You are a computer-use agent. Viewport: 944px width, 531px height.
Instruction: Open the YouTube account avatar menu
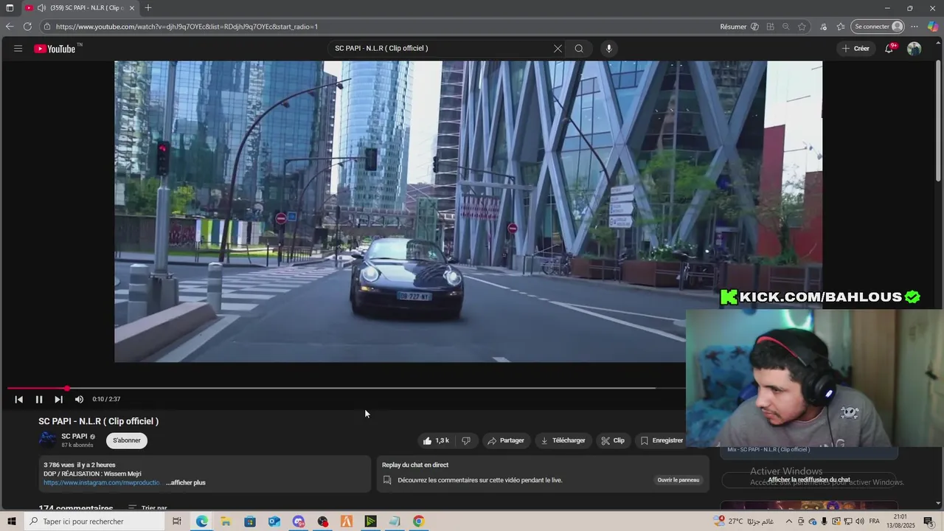(914, 49)
